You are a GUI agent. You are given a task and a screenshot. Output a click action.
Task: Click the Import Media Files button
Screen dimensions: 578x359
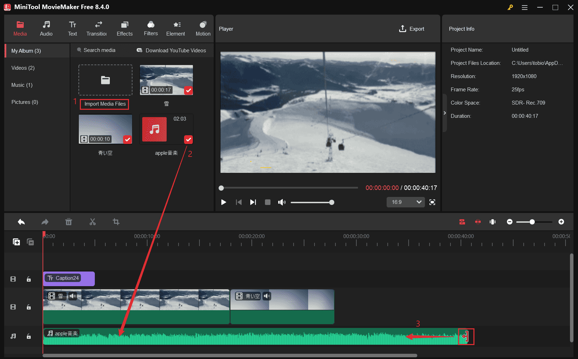pos(104,104)
